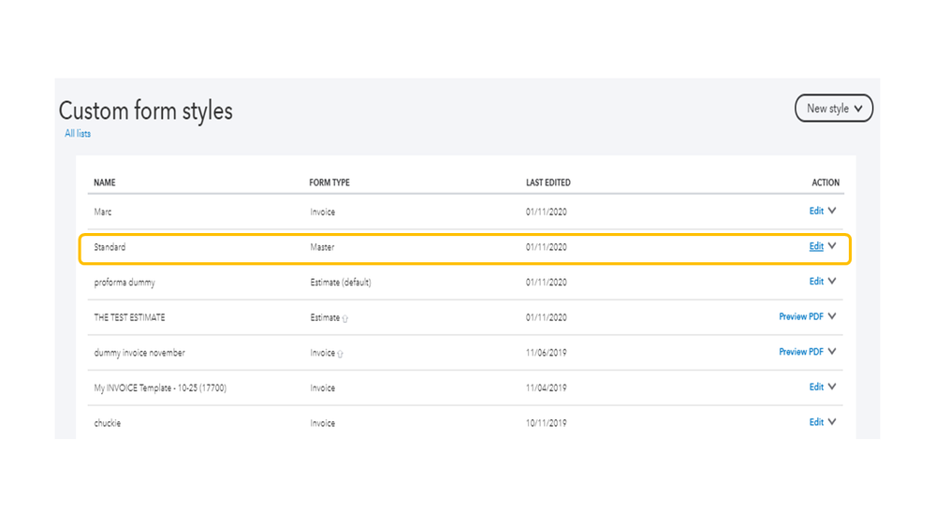Screen dimensions: 935x526
Task: Open the action arrow for dummy invoice november
Action: [832, 352]
